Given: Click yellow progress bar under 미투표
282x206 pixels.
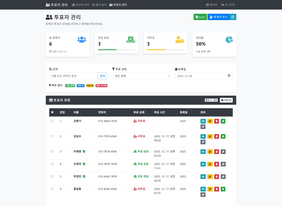Looking at the screenshot, I should pyautogui.click(x=156, y=50).
